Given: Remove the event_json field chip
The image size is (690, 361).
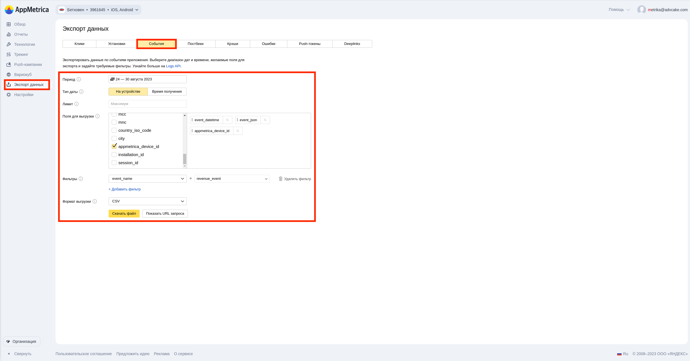Looking at the screenshot, I should (265, 120).
